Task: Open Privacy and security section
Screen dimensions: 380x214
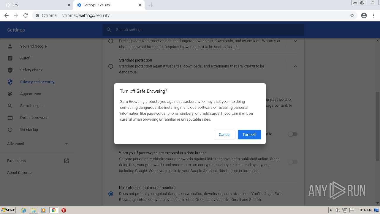Action: 37,82
